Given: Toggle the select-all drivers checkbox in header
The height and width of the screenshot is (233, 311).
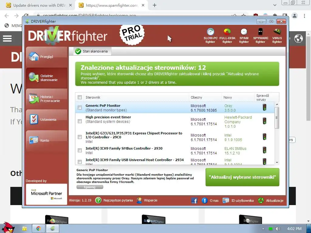Looking at the screenshot, I should coord(80,97).
